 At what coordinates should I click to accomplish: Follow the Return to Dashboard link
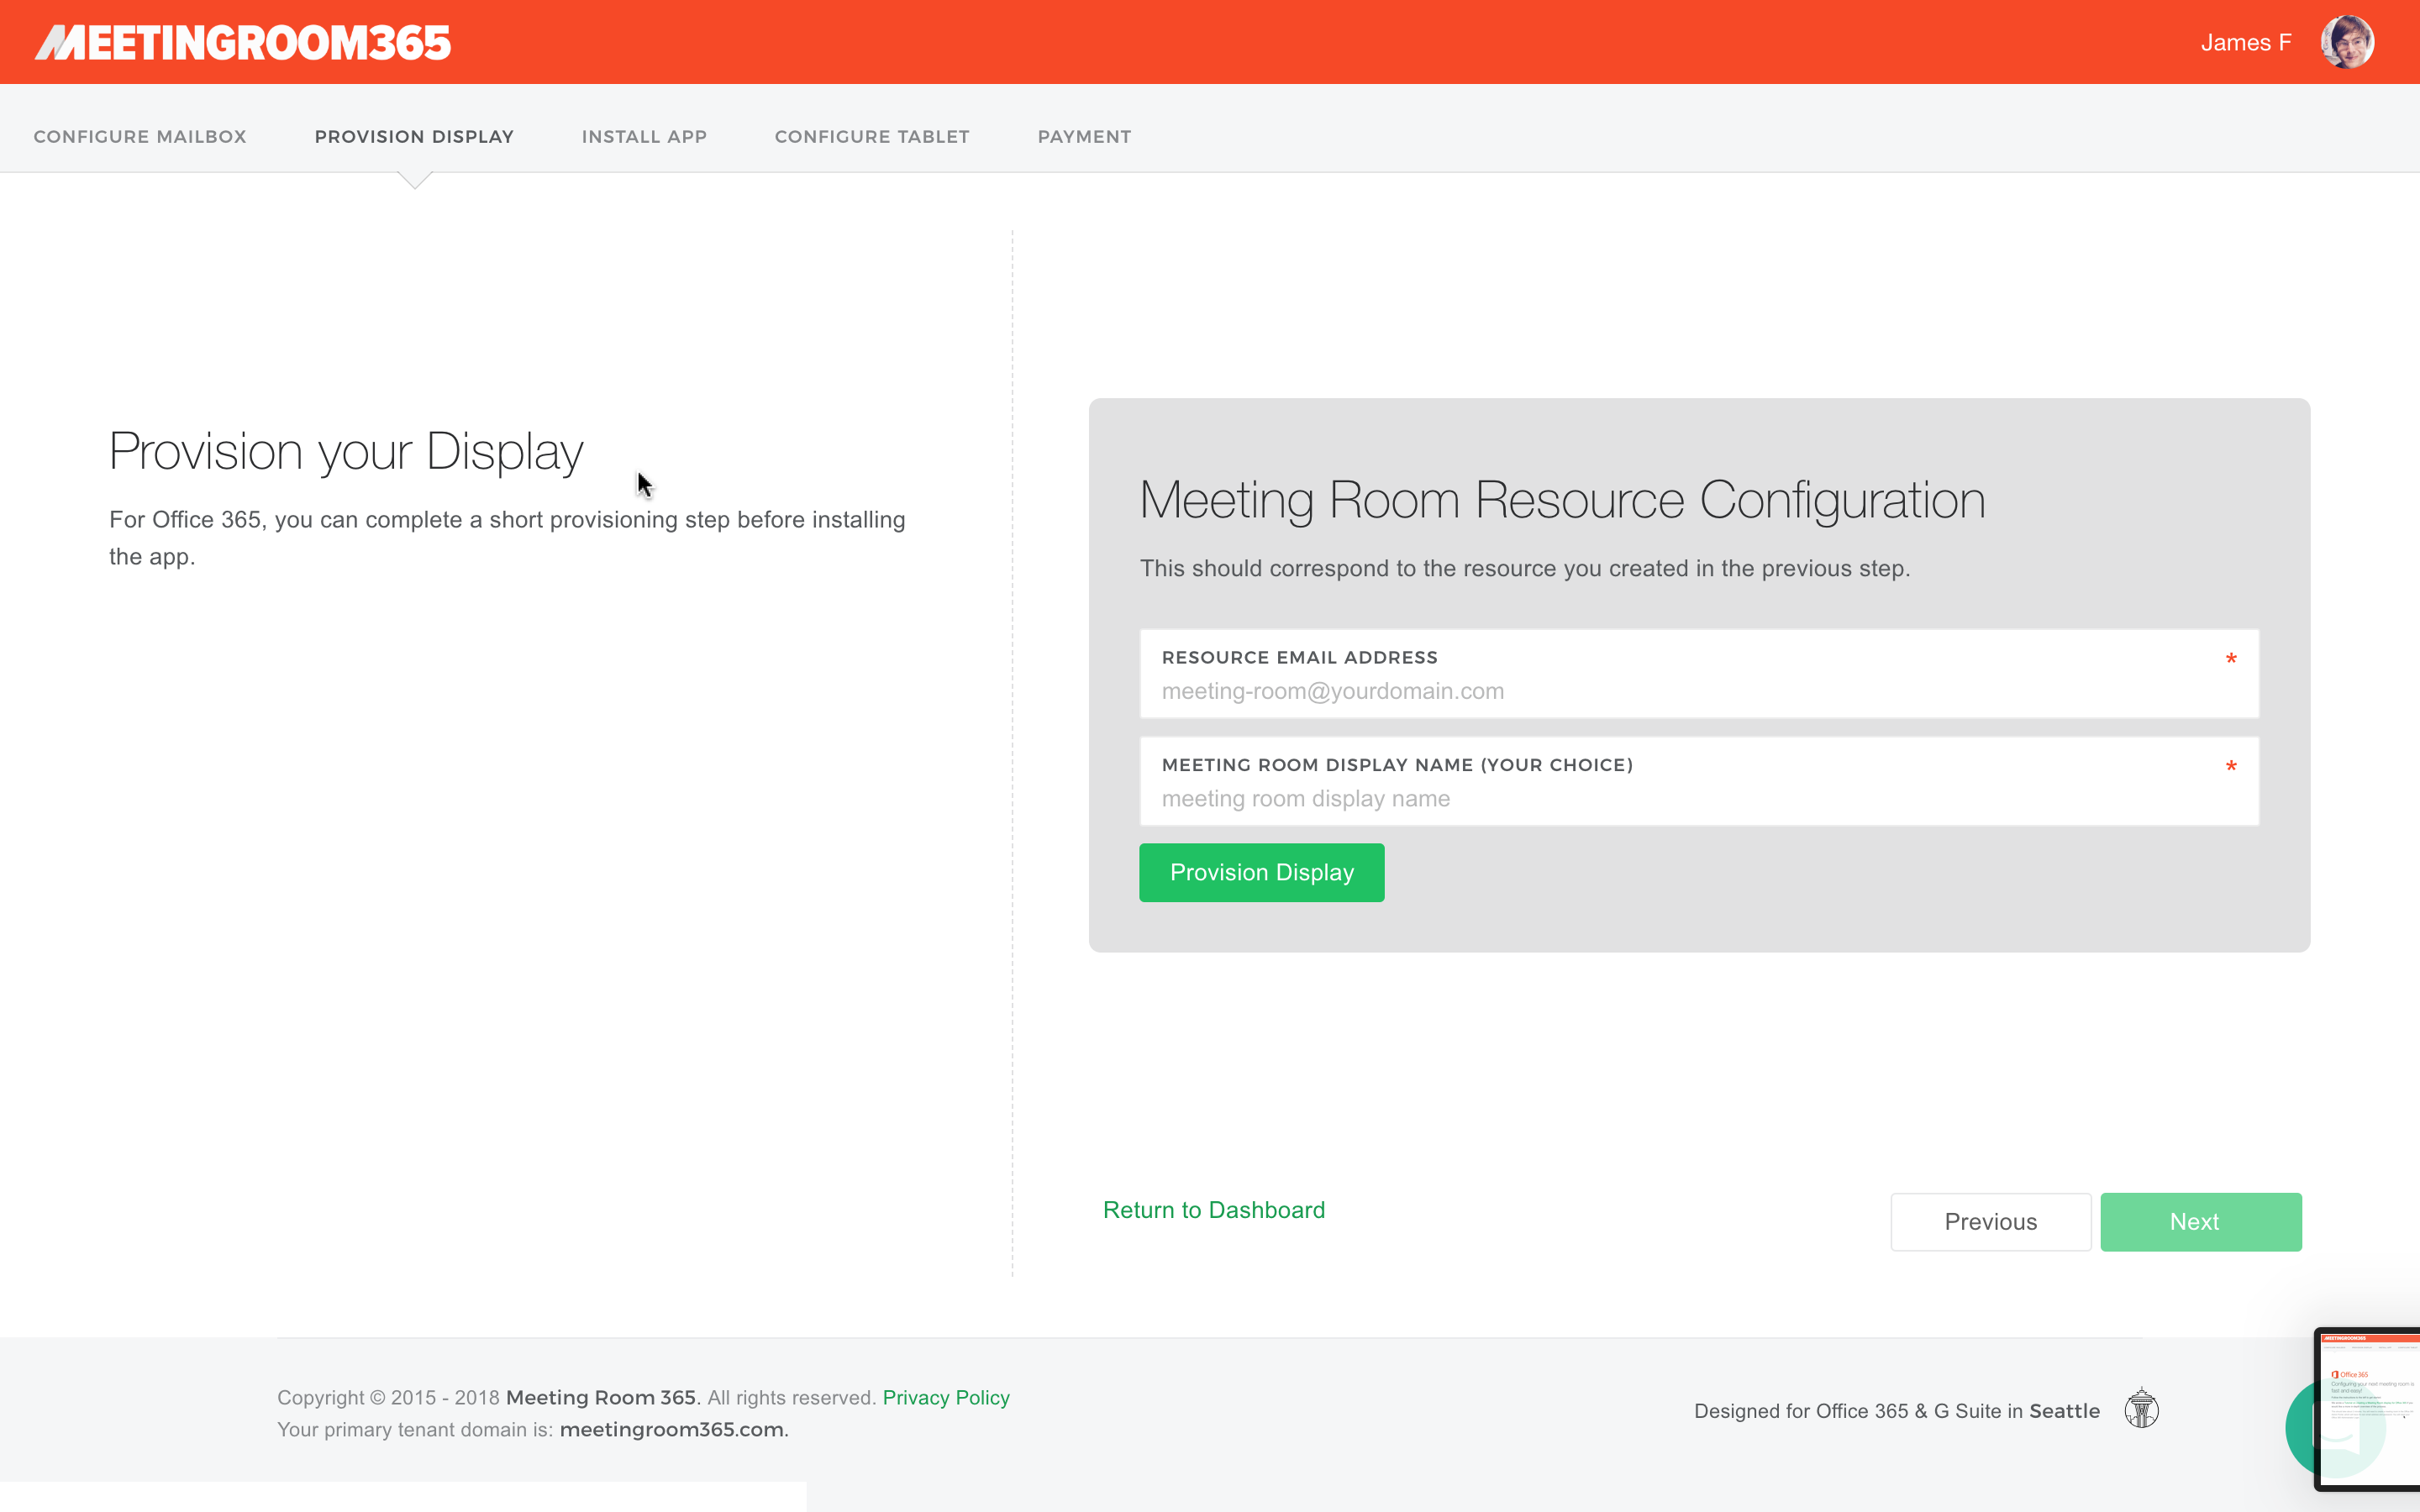point(1213,1210)
